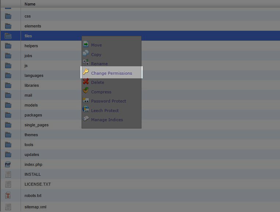This screenshot has height=212, width=280.
Task: Select the packages folder name
Action: pos(33,115)
